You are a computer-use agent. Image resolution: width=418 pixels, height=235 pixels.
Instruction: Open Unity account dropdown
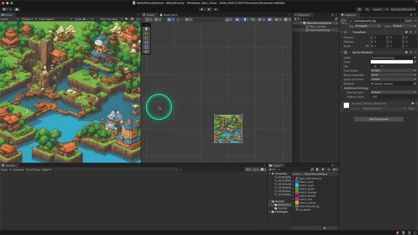(x=7, y=9)
